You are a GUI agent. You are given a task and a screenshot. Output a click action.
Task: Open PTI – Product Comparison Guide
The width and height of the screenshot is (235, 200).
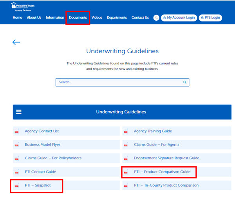177,172
